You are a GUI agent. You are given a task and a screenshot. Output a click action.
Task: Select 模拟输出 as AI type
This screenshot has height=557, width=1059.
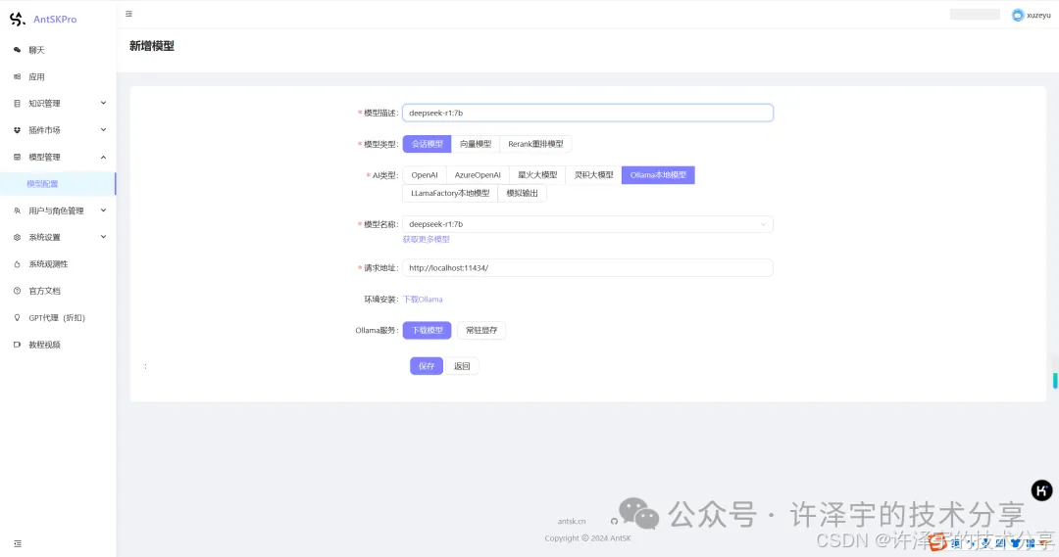point(522,193)
